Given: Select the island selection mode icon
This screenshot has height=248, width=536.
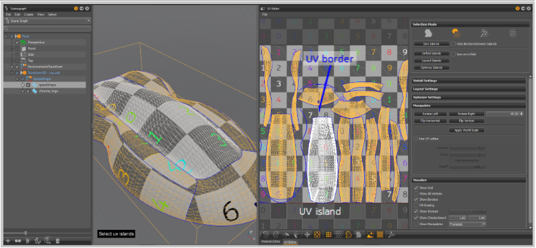Looking at the screenshot, I should [428, 33].
